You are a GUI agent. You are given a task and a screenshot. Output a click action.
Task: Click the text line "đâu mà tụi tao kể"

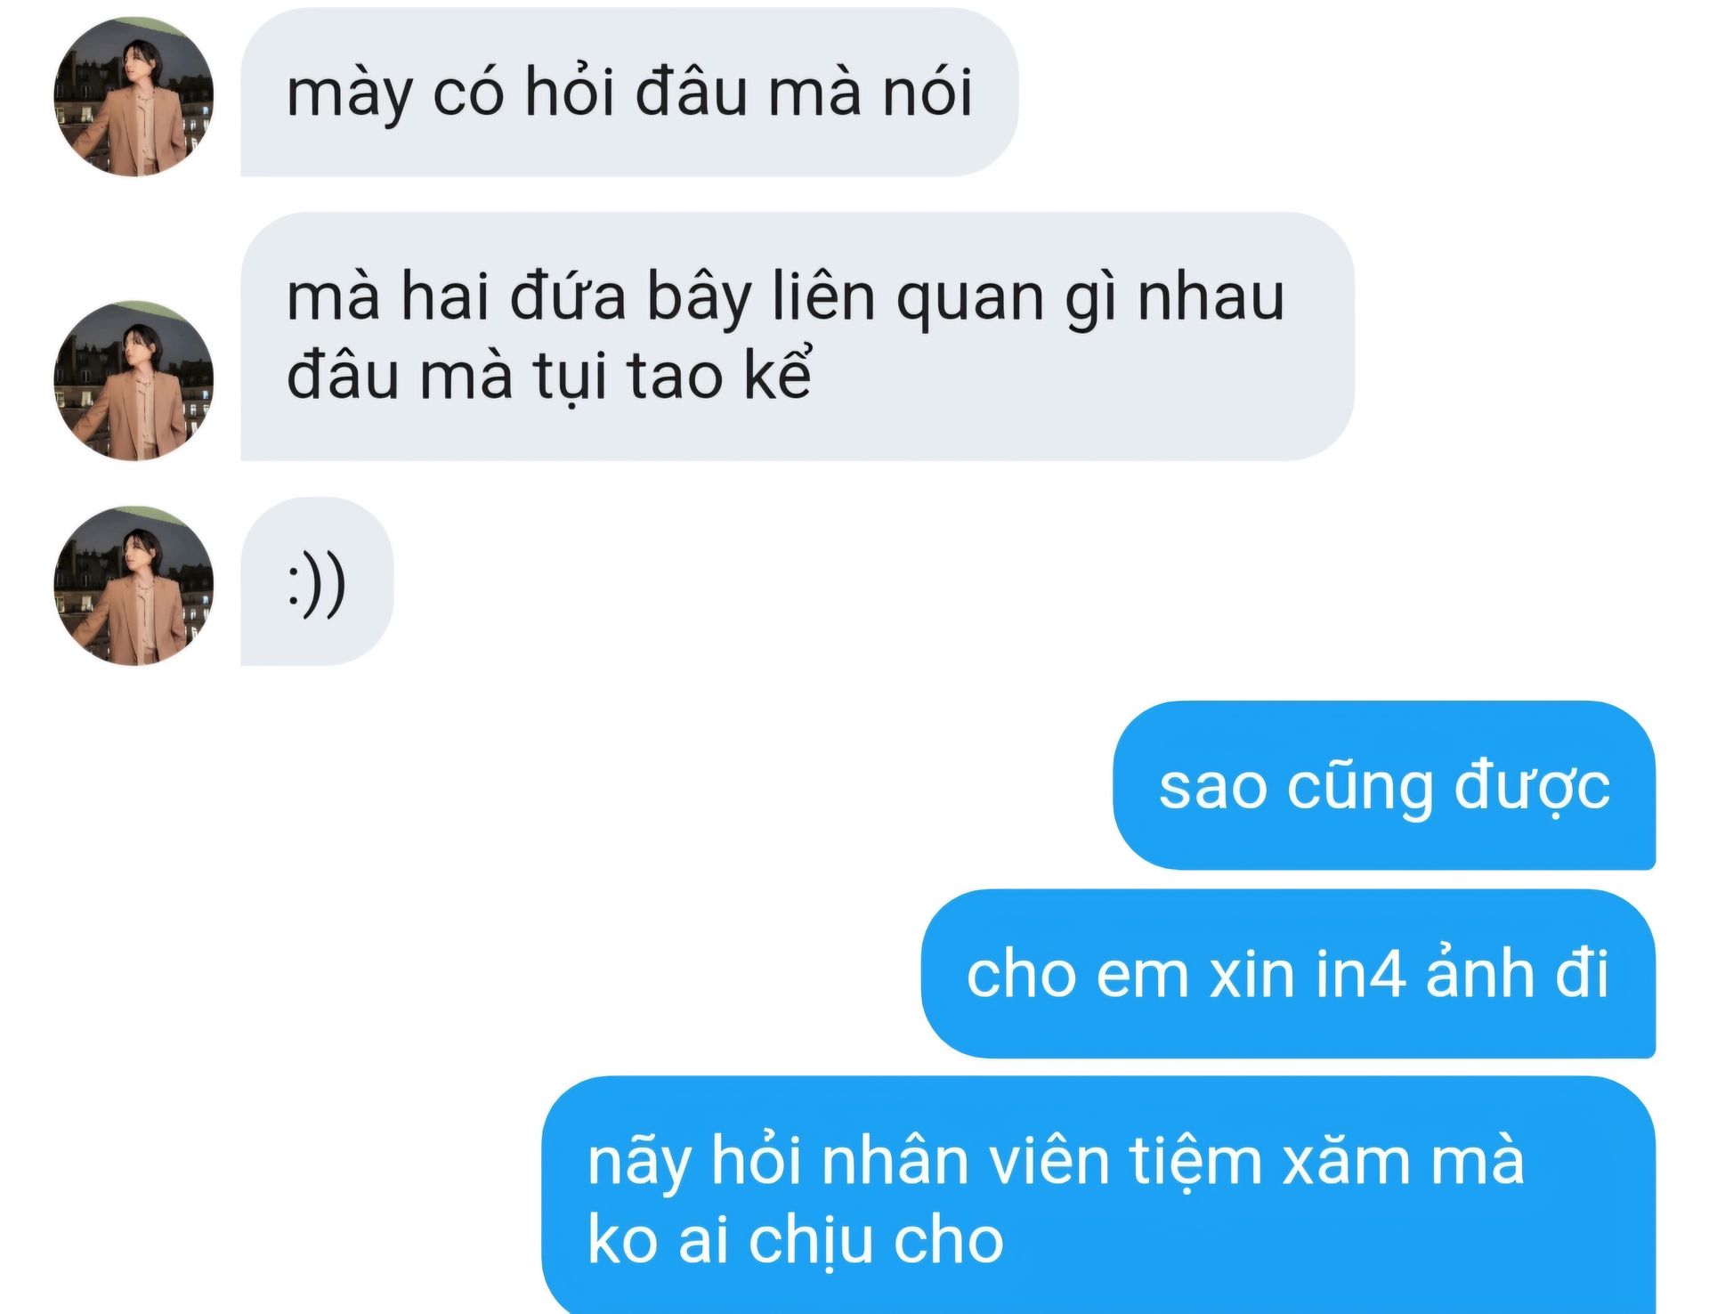point(549,375)
